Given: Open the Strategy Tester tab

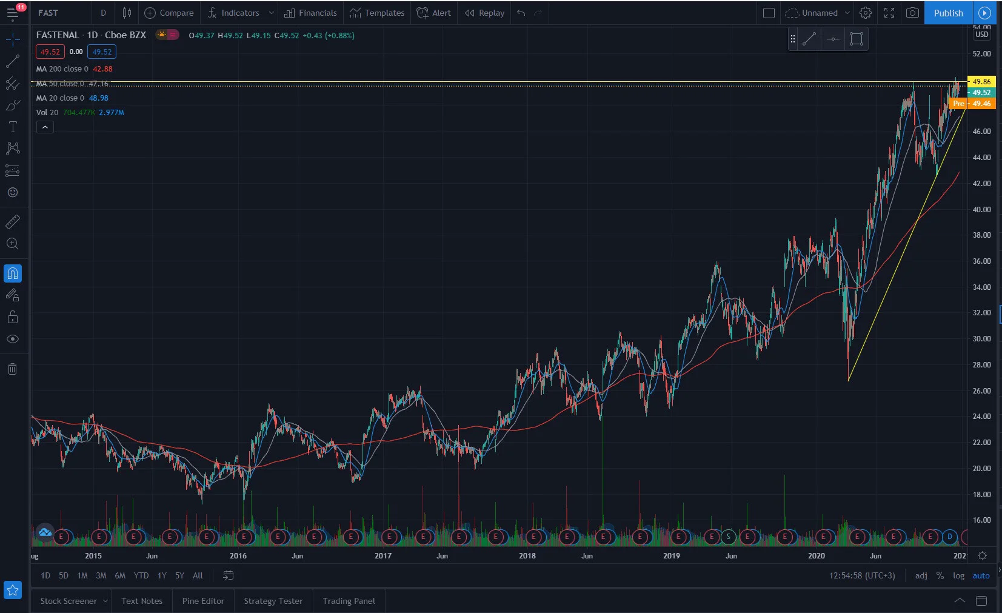Looking at the screenshot, I should click(273, 601).
